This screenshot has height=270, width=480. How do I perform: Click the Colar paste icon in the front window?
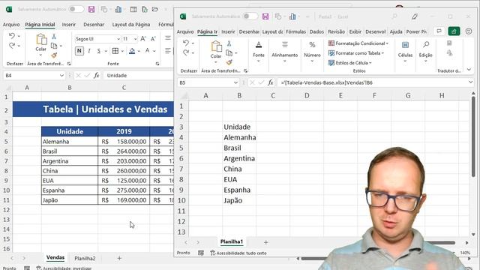coord(216,46)
